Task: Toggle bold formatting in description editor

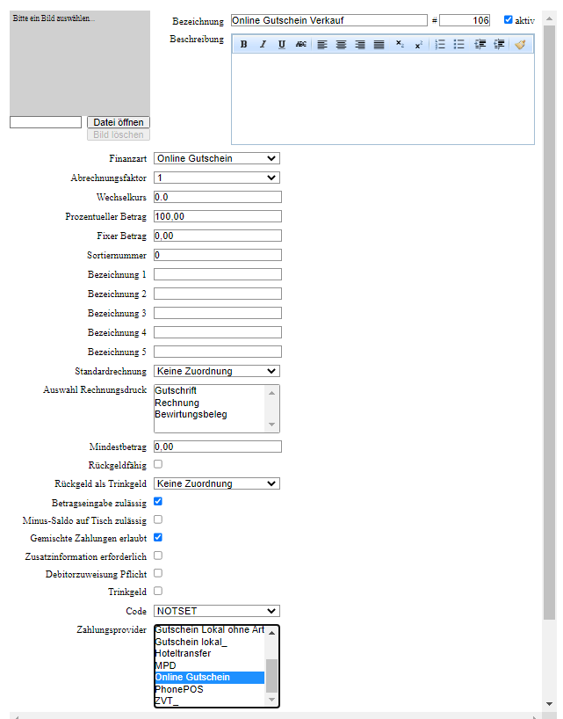Action: pyautogui.click(x=243, y=45)
